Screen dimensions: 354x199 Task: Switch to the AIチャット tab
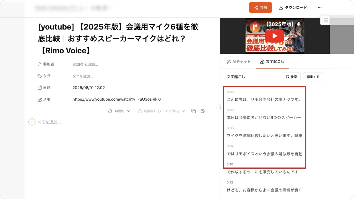coord(239,62)
